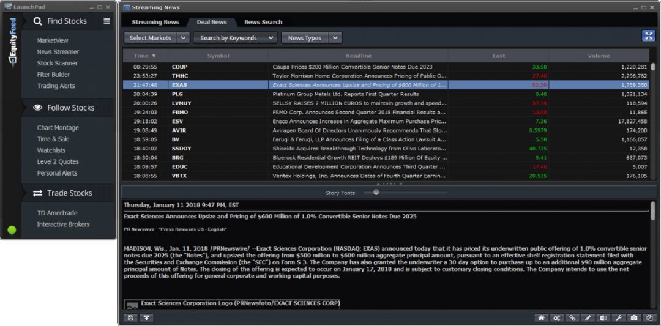Screen dimensions: 661x326
Task: Select the LVMUY SELLSY headline row
Action: [386, 103]
